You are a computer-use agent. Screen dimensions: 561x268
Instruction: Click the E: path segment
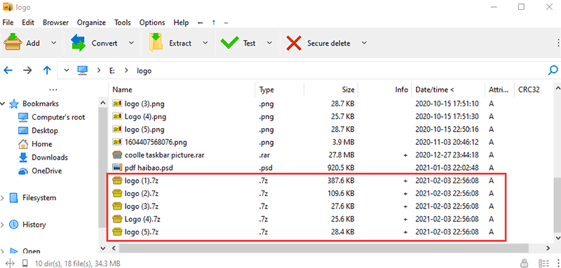112,71
